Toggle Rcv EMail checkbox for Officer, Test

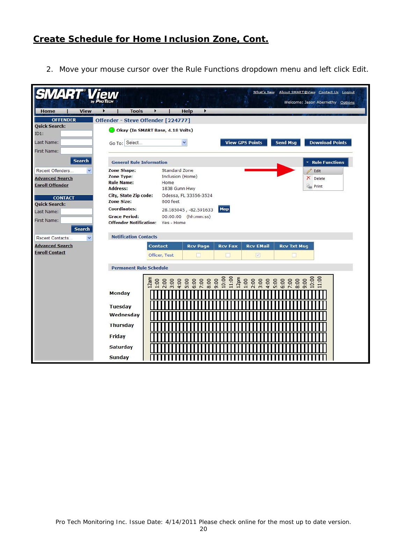point(258,255)
